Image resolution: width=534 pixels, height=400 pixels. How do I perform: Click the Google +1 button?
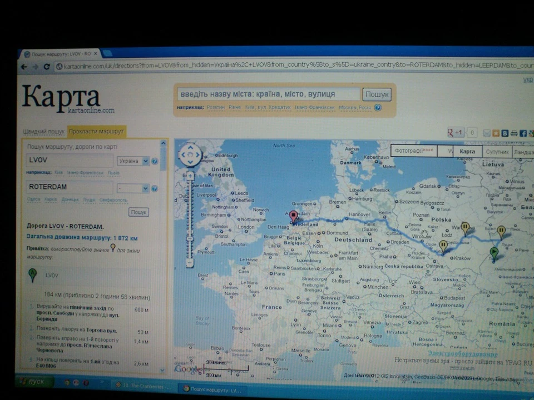(456, 133)
